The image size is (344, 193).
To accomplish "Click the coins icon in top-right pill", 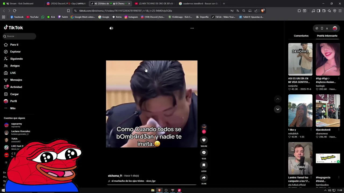I will click(x=317, y=28).
